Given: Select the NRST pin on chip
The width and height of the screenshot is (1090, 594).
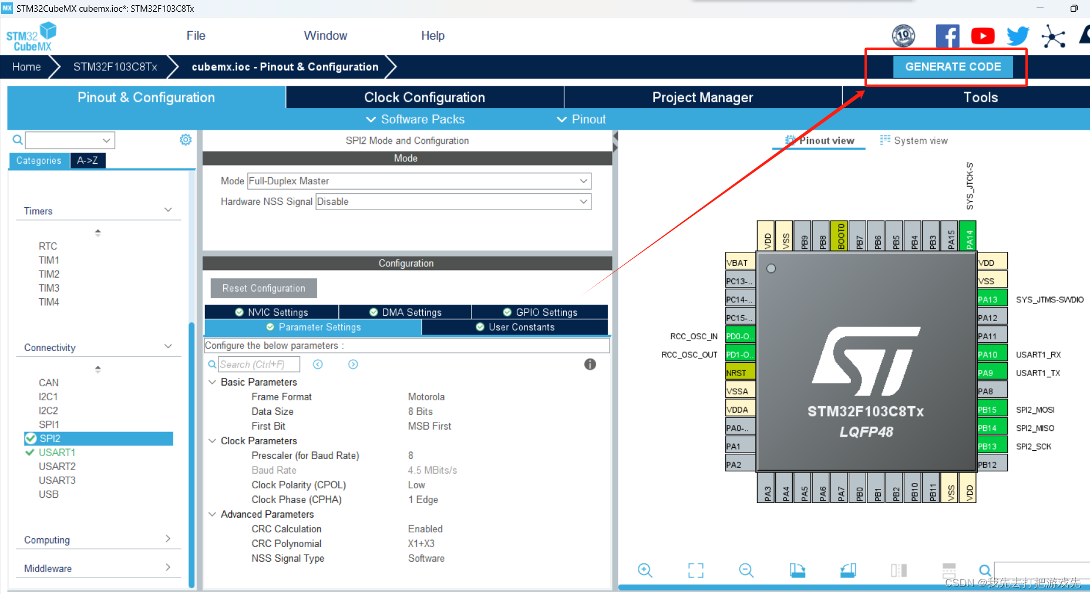Looking at the screenshot, I should click(x=740, y=373).
